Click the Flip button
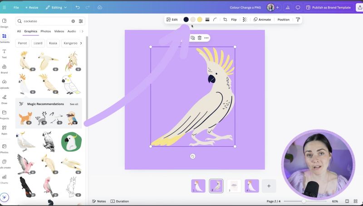Viewport: 363px width, 206px height. (234, 19)
